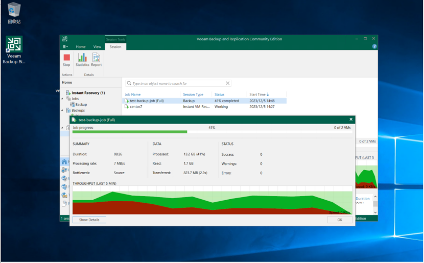424x263 pixels.
Task: Select the Jobs tree node
Action: (x=75, y=99)
